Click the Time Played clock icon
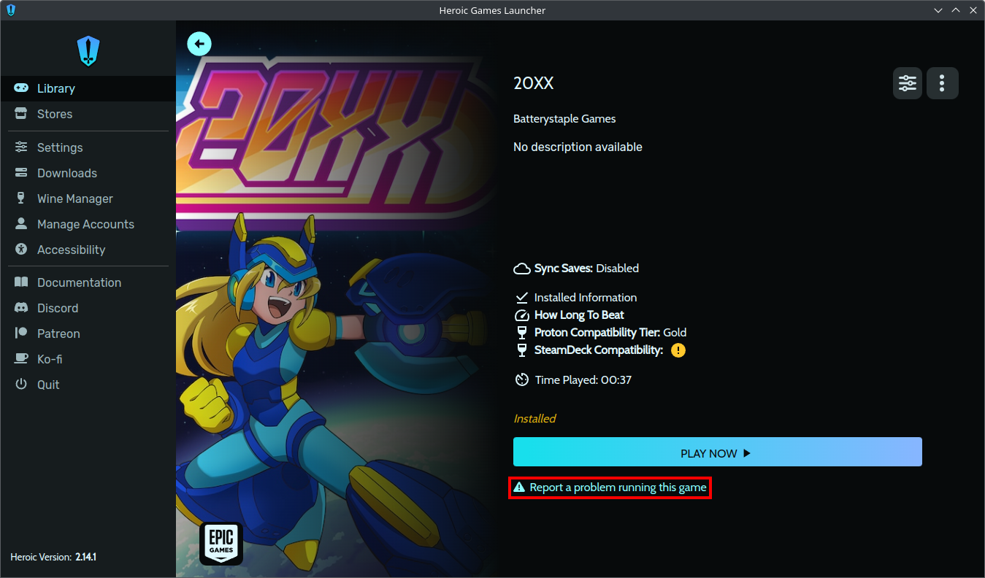 [522, 379]
